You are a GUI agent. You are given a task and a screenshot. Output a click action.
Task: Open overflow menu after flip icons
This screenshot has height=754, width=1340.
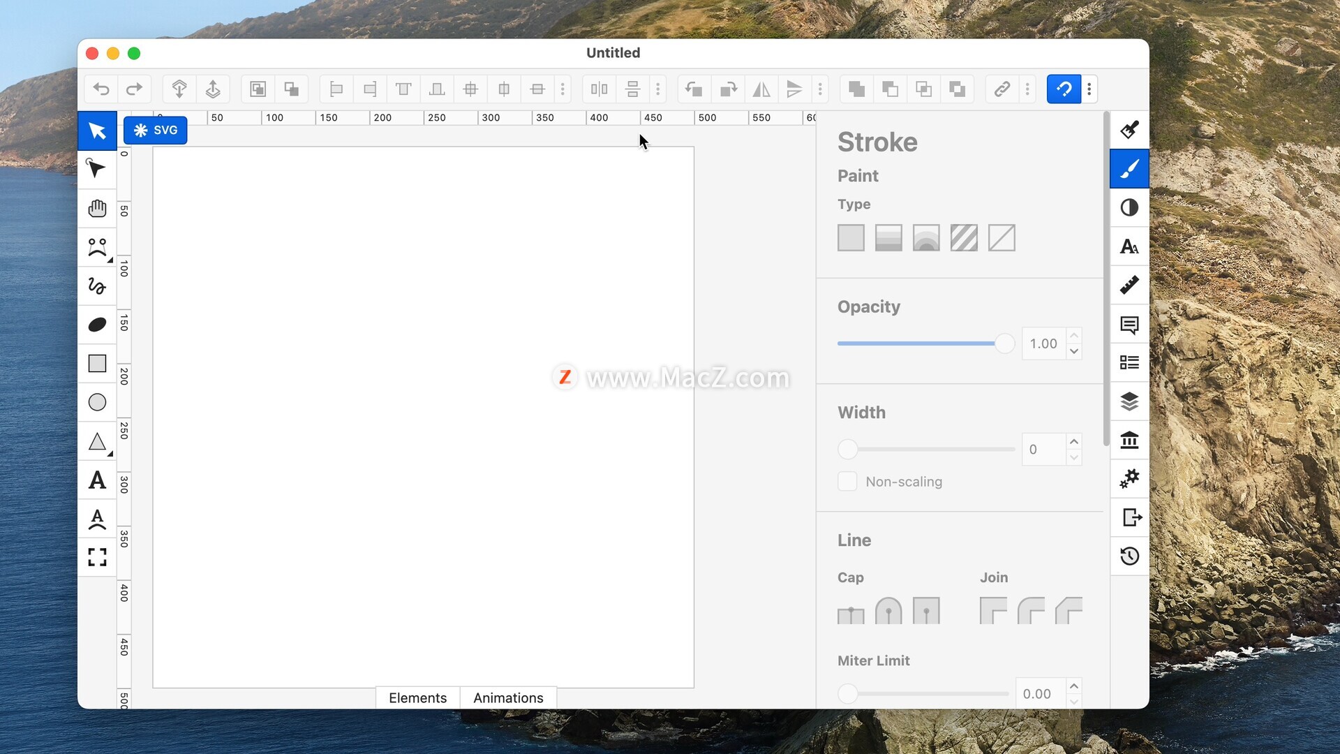(x=820, y=89)
